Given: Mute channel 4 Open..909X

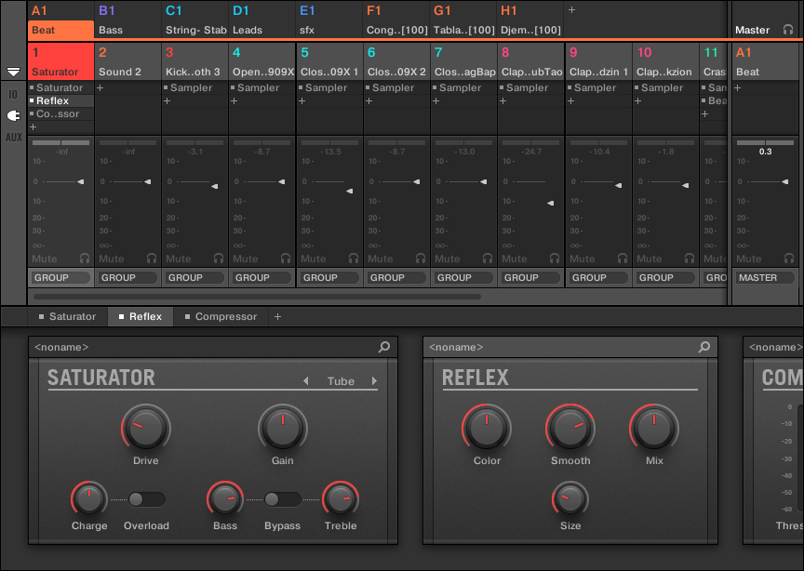Looking at the screenshot, I should tap(245, 259).
